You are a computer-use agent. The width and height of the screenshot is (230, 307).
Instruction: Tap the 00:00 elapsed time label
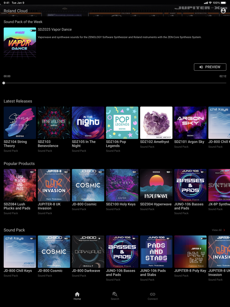(7, 76)
